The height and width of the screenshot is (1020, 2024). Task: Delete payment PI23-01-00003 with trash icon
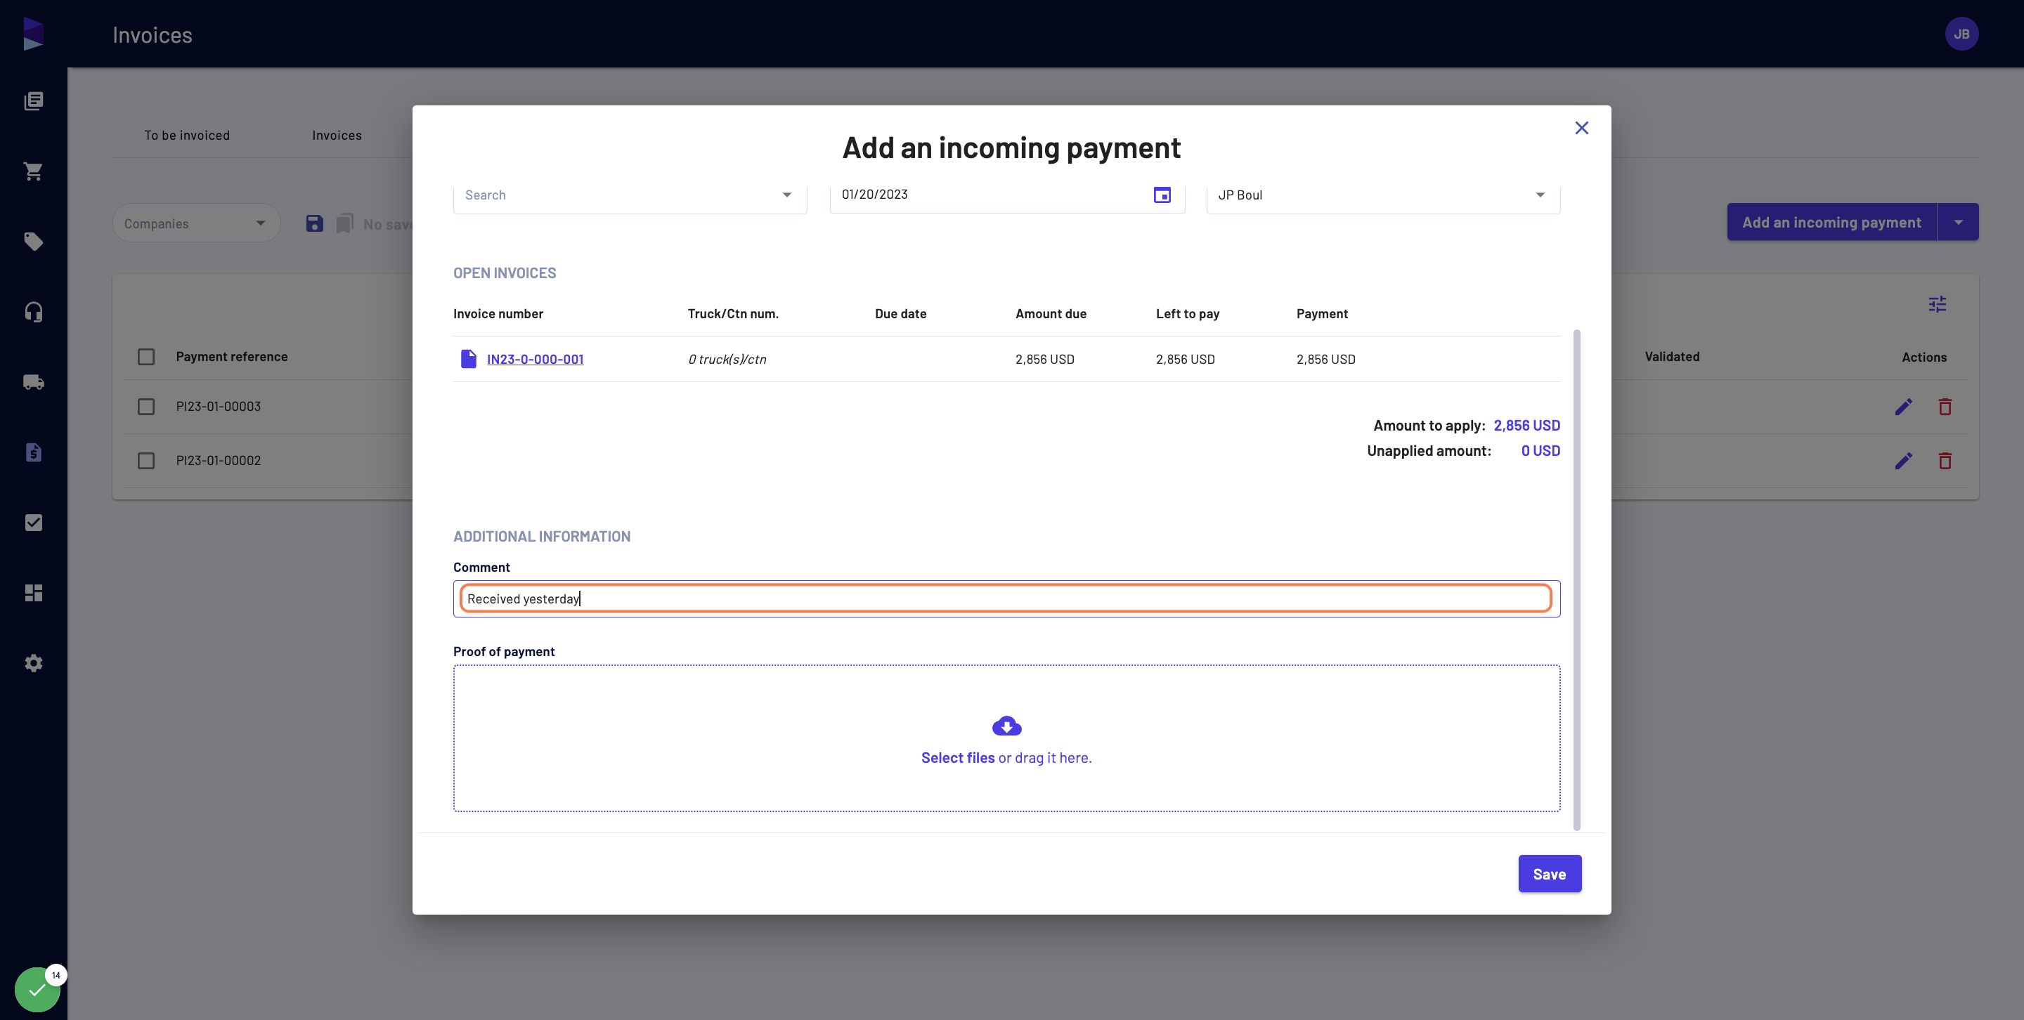pos(1945,407)
